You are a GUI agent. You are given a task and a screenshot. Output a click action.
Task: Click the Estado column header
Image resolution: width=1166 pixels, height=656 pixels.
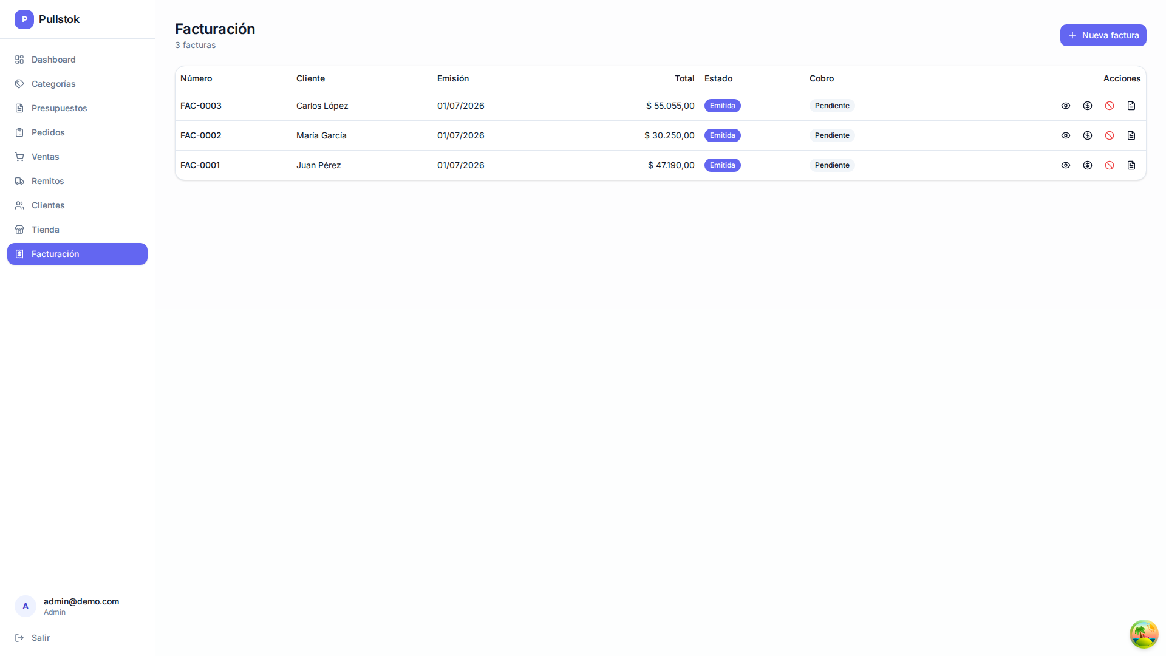coord(718,78)
